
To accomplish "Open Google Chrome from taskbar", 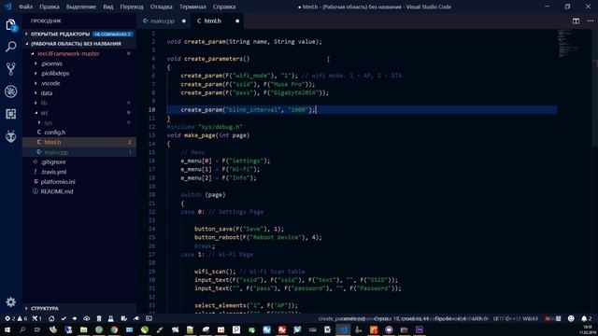I will click(114, 329).
